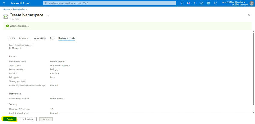
Task: Click the user account avatar
Action: point(251,3)
